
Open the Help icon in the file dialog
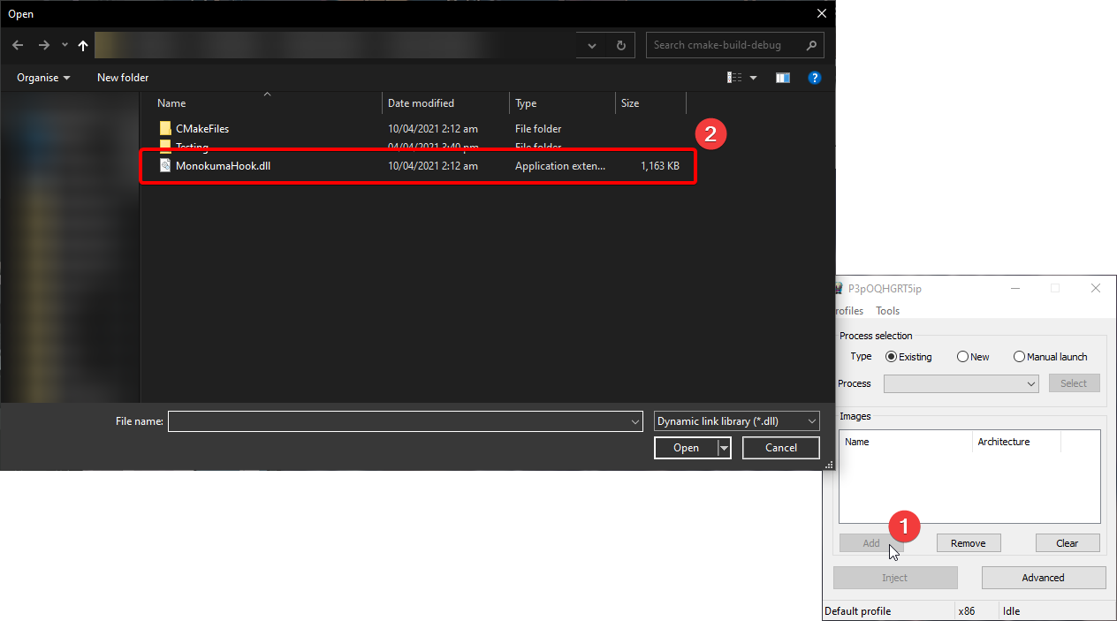814,78
